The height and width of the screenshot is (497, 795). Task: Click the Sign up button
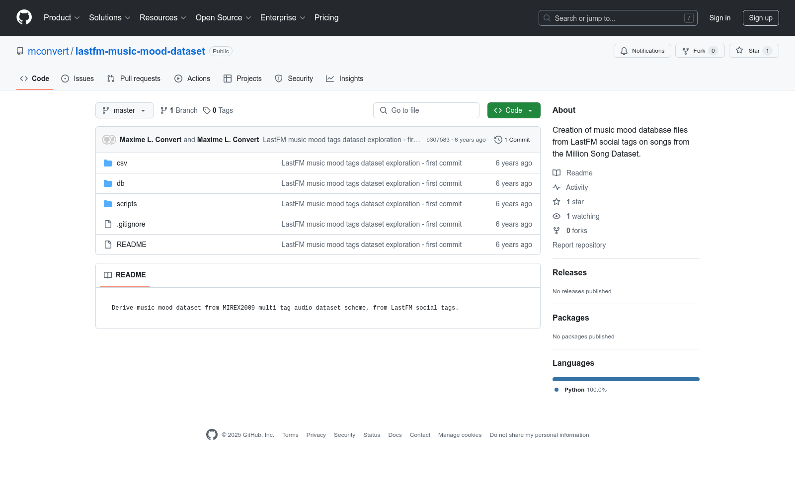(x=761, y=18)
